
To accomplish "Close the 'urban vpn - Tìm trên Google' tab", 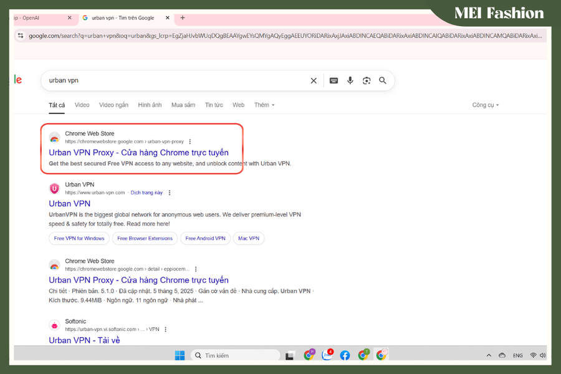I will [168, 17].
